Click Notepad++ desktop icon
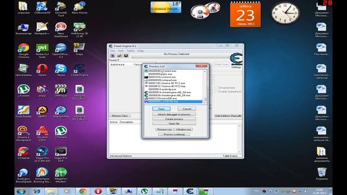The image size is (347, 195). coord(42,28)
